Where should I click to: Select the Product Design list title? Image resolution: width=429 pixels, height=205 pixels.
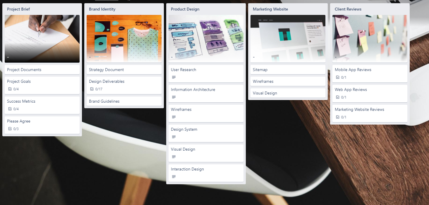tap(185, 9)
